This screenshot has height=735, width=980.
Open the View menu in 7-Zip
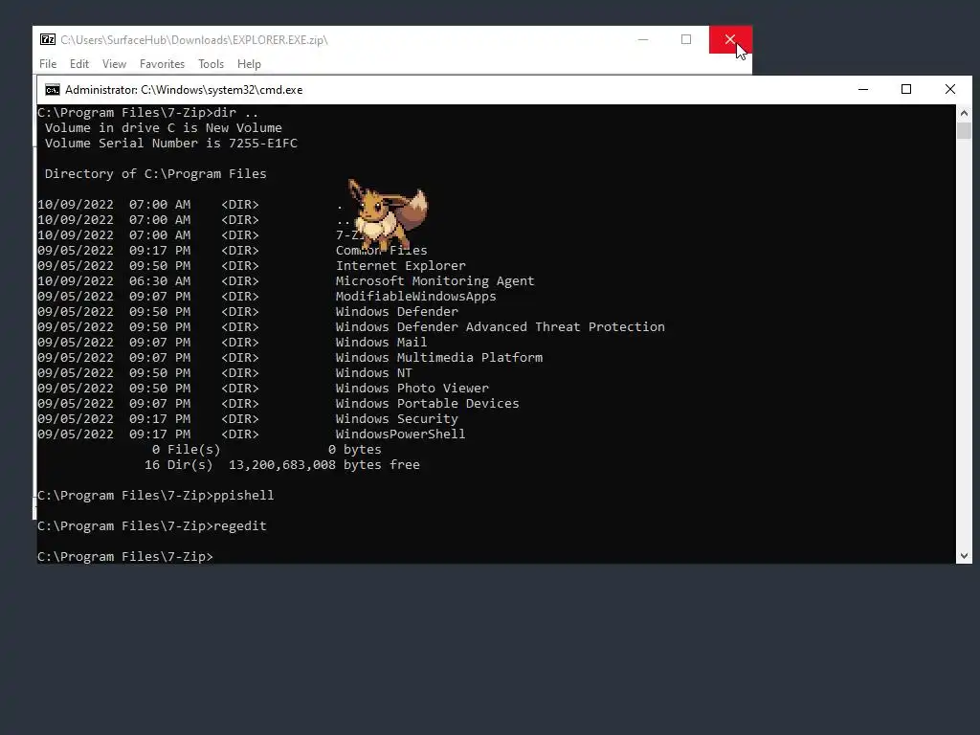click(114, 64)
